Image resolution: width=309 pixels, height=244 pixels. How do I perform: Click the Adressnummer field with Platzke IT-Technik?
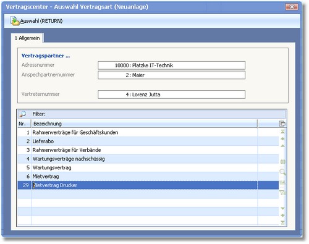[x=171, y=65]
